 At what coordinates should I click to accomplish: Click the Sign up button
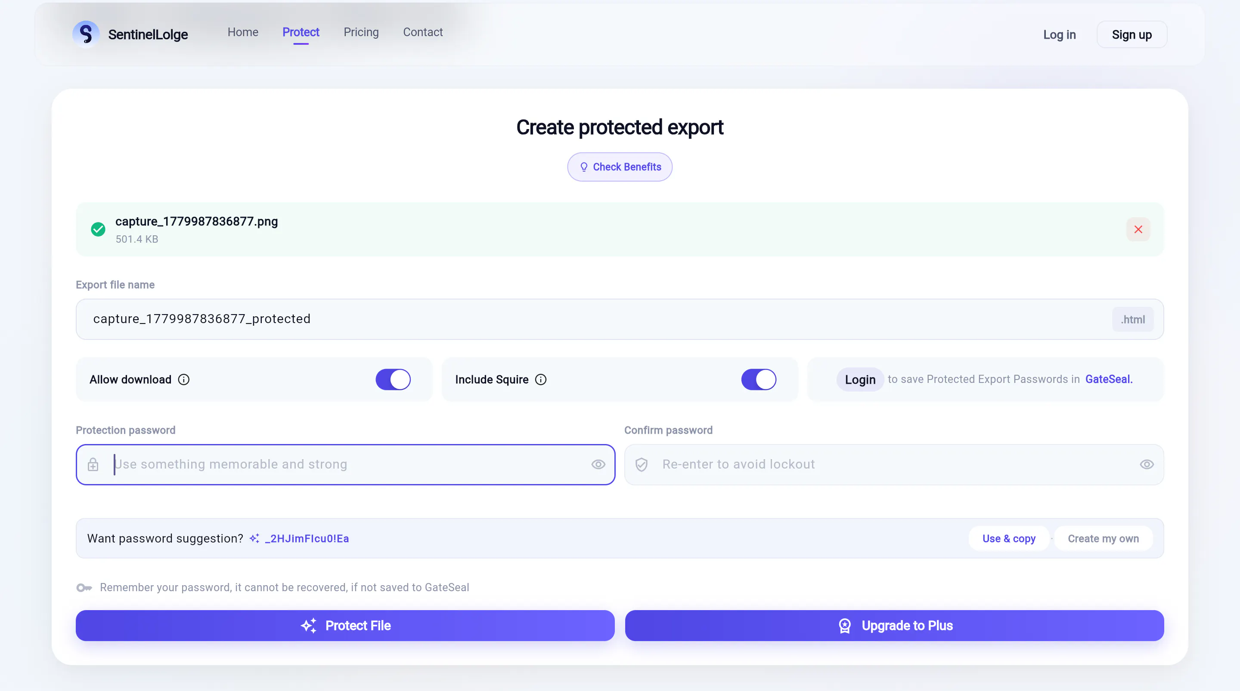1131,35
